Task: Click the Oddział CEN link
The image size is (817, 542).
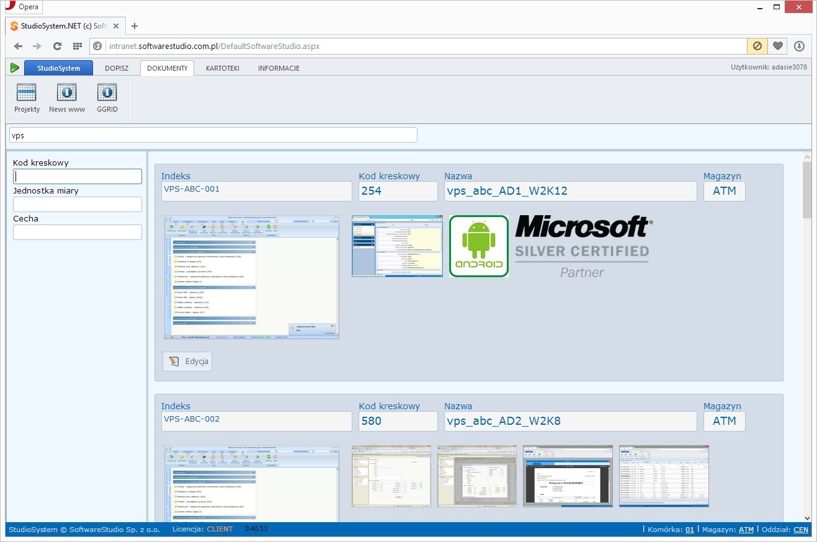Action: (x=801, y=530)
